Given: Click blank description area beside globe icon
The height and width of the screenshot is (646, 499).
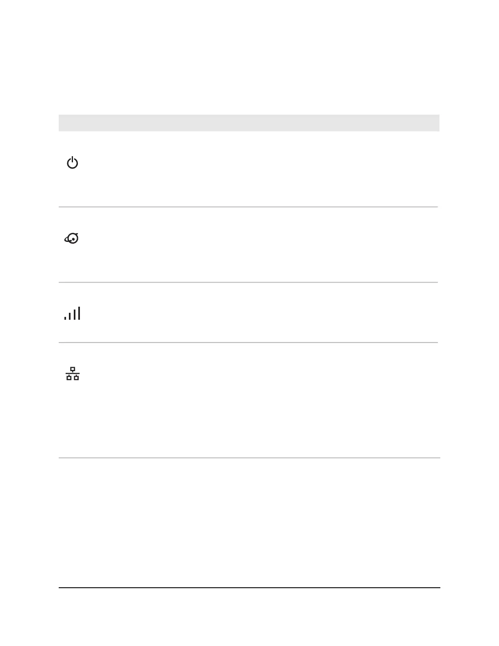Looking at the screenshot, I should pyautogui.click(x=261, y=245).
